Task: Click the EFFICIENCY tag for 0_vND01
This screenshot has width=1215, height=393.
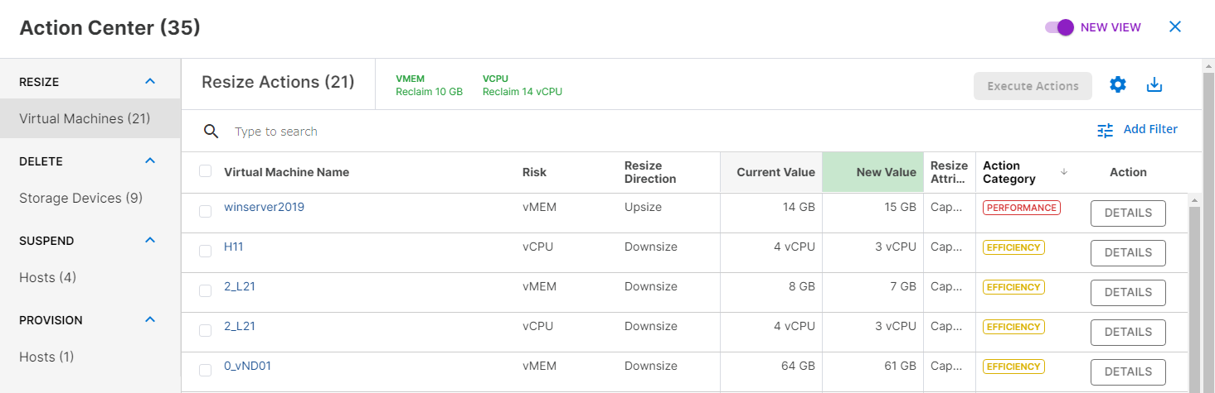Action: pyautogui.click(x=1013, y=367)
